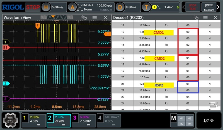
Task: Click the waveform memory overview bar
Action: coord(57,17)
